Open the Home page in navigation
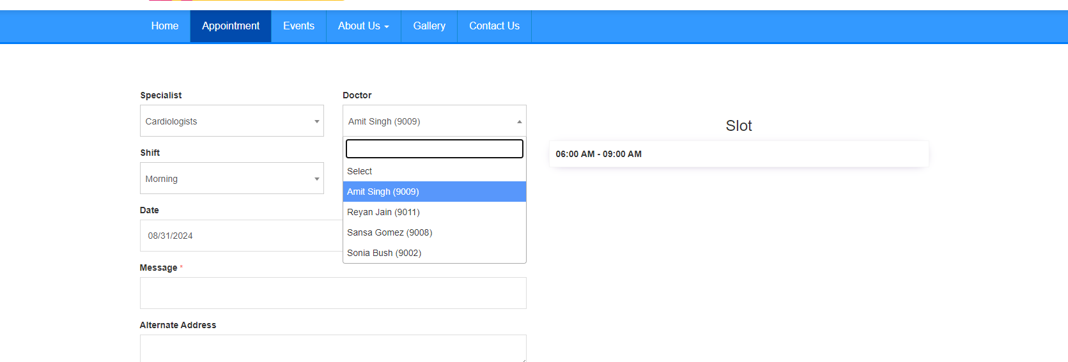This screenshot has height=362, width=1068. tap(165, 26)
